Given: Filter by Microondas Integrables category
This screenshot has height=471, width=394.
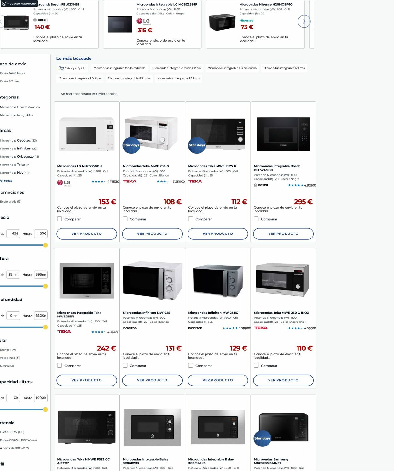Looking at the screenshot, I should coord(16,115).
